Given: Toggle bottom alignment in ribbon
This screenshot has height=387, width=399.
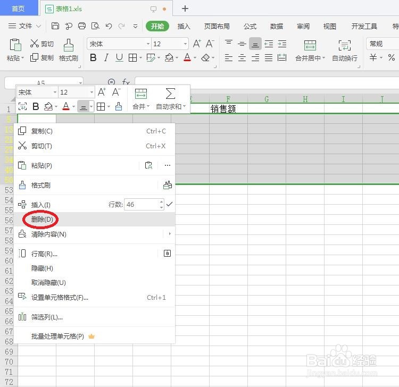Looking at the screenshot, I should [x=255, y=44].
